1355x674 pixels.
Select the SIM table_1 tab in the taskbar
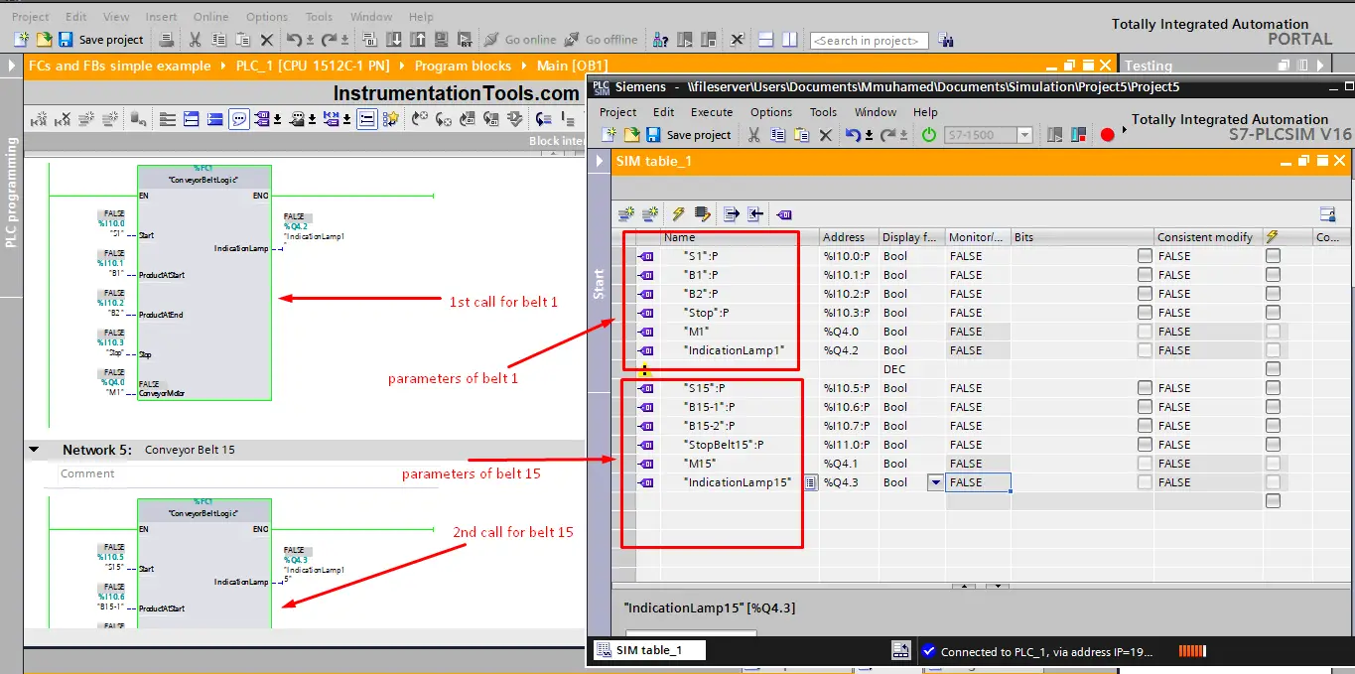point(650,650)
